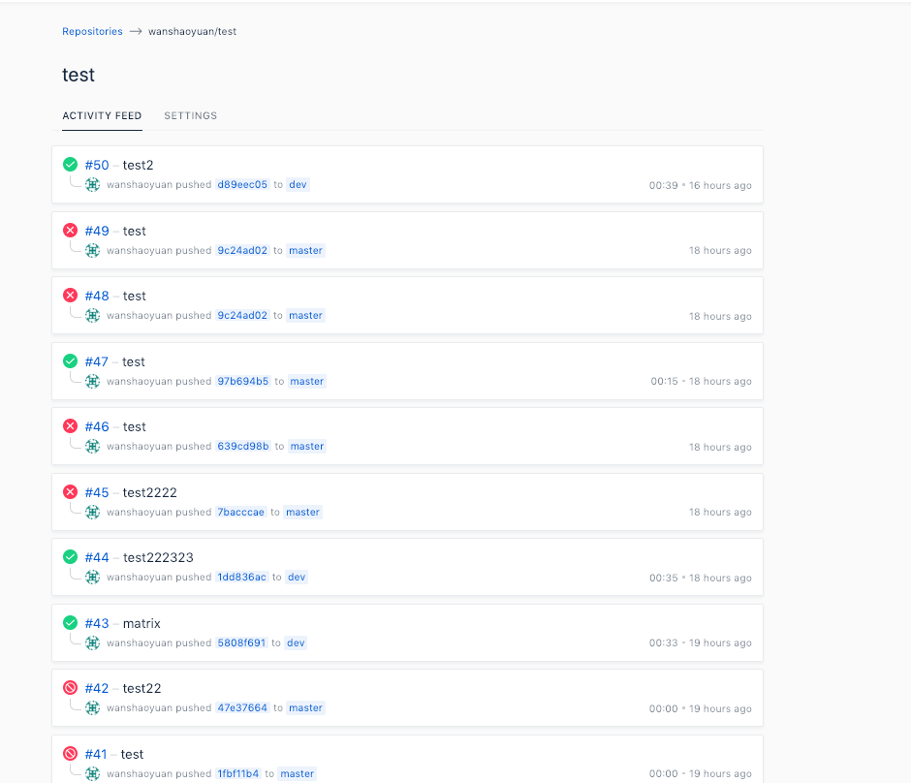The image size is (911, 783).
Task: Open the Settings tab
Action: tap(190, 116)
